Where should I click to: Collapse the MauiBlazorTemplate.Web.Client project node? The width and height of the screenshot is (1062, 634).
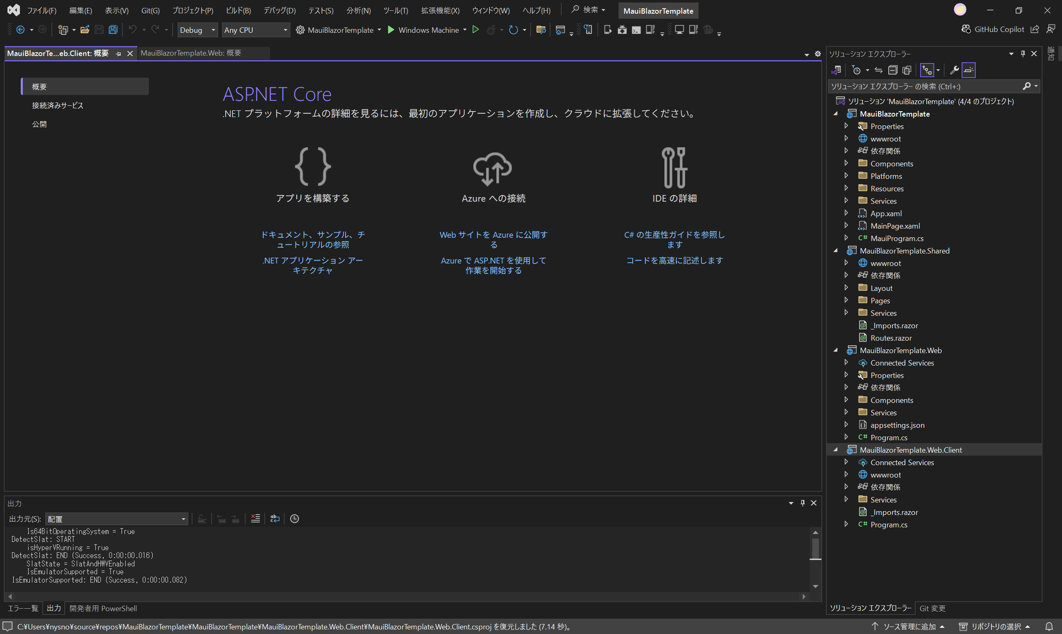tap(836, 449)
